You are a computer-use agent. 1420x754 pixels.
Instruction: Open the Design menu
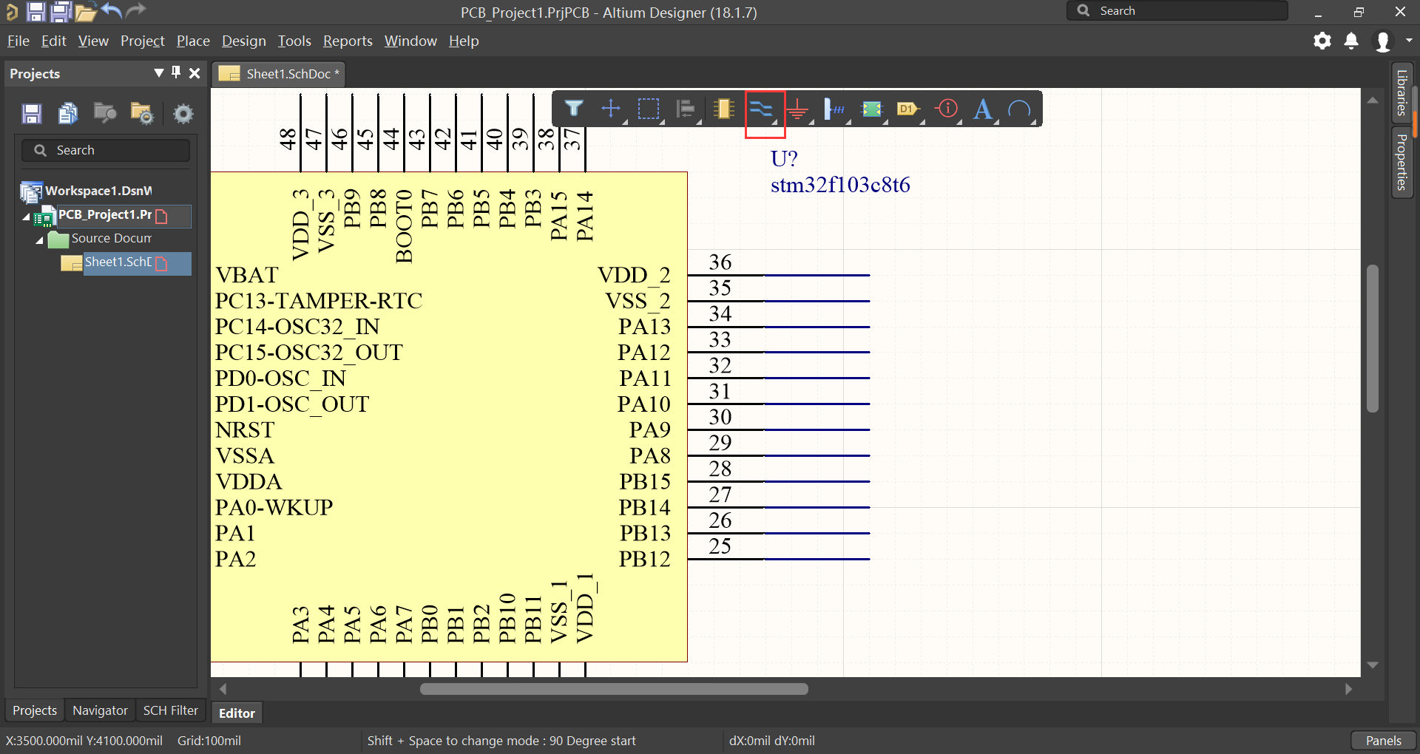pos(244,41)
